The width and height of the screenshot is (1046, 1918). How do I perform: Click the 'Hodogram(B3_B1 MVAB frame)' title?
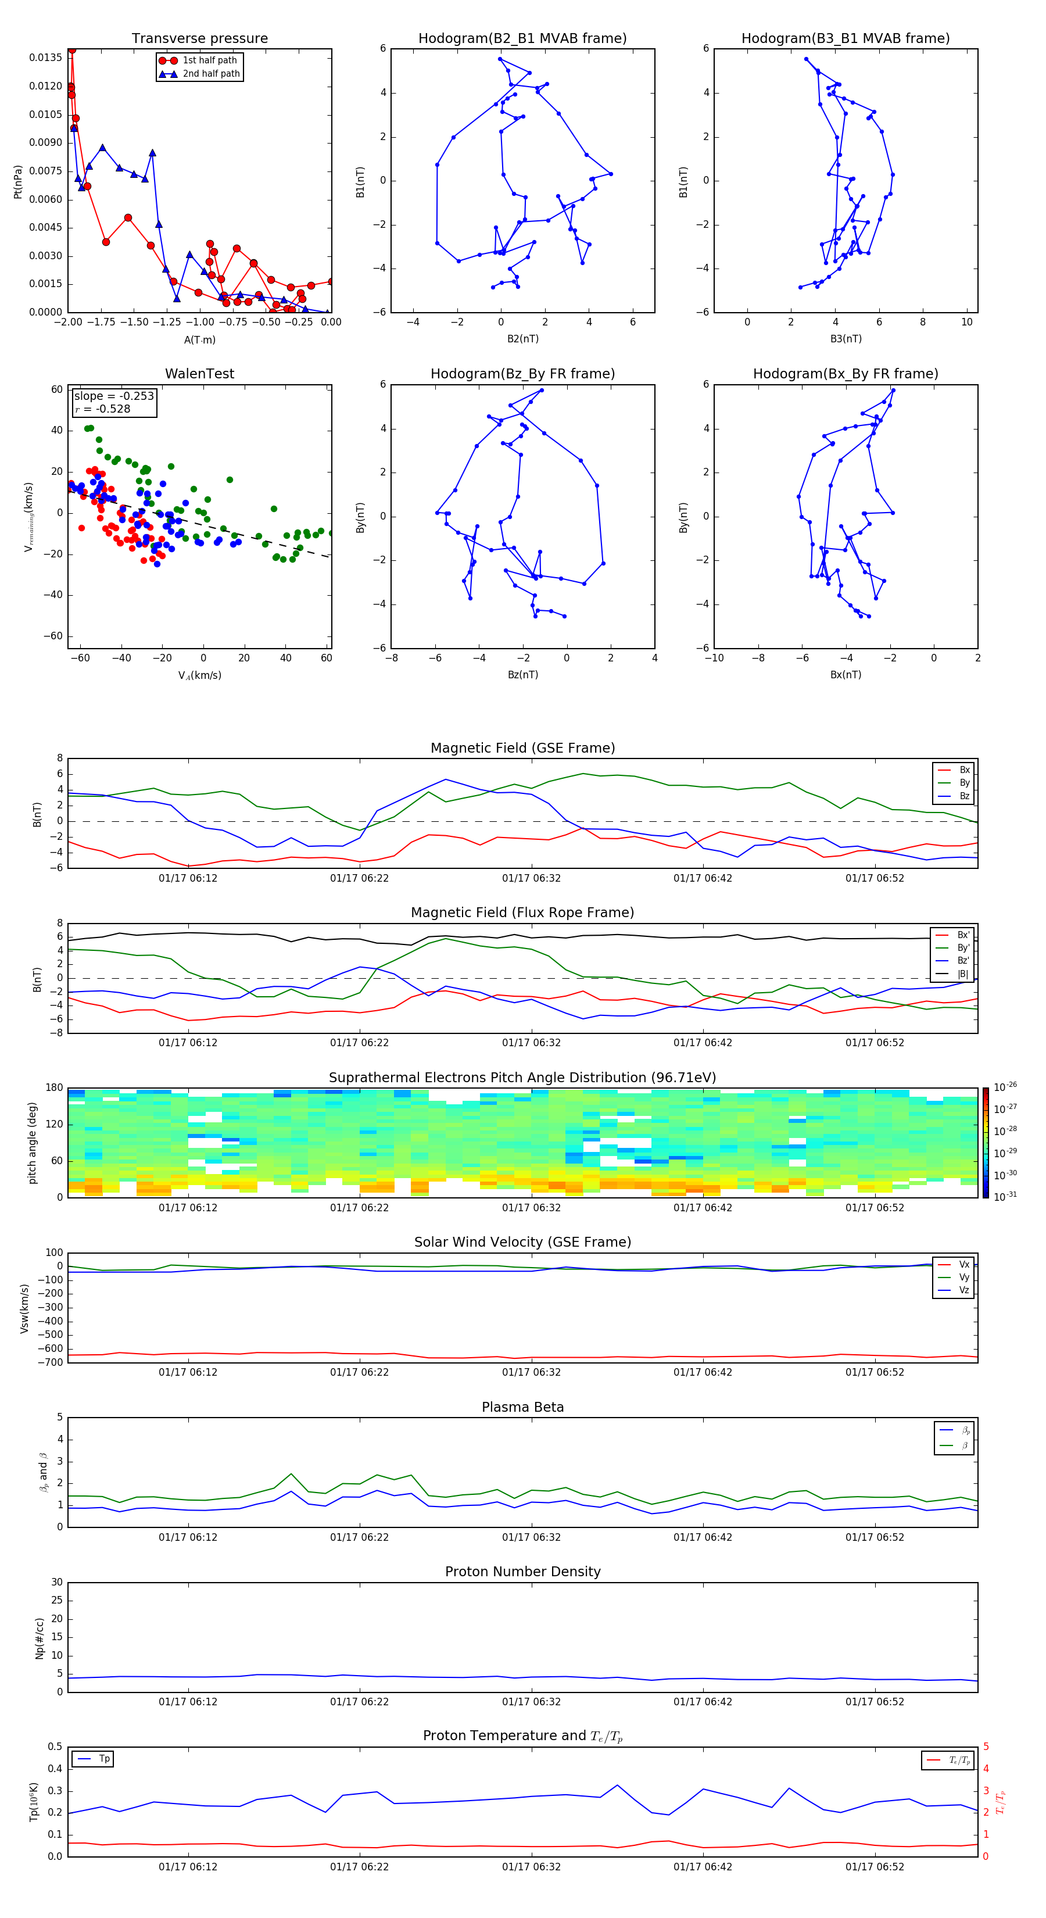pos(846,39)
